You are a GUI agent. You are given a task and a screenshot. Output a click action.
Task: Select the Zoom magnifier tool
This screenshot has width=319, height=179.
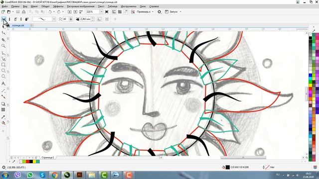[x=3, y=46]
